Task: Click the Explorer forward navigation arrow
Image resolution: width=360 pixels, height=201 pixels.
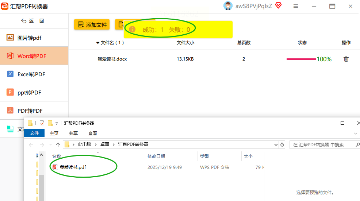Action: (42, 145)
